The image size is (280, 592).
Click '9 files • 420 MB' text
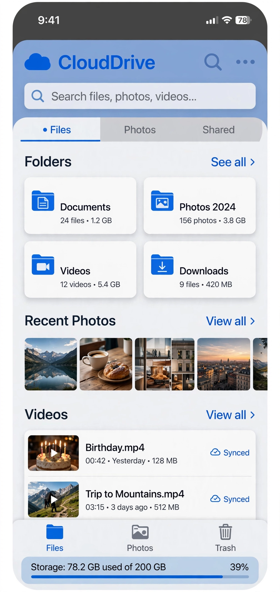[206, 284]
